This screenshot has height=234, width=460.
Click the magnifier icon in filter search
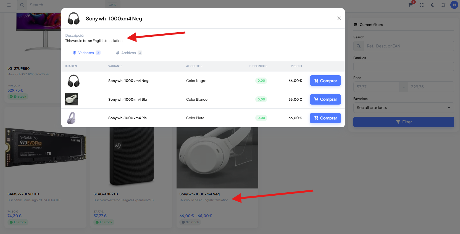coord(359,46)
